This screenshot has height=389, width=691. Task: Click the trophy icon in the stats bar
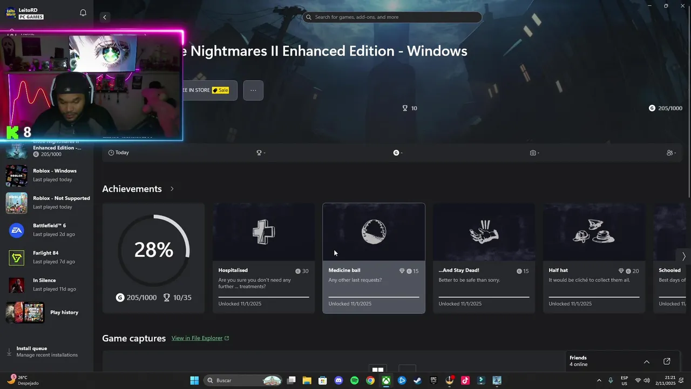click(260, 153)
